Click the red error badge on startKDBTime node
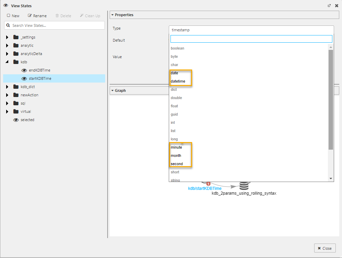 (209, 184)
